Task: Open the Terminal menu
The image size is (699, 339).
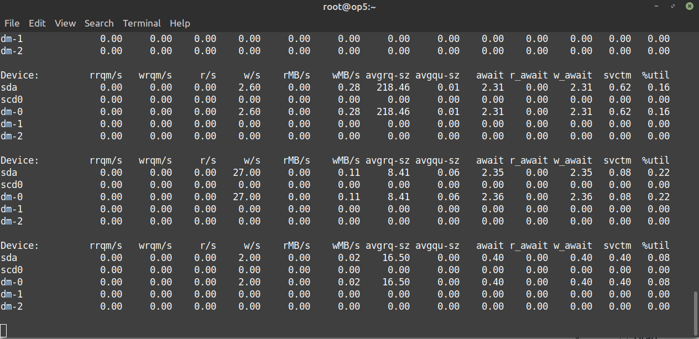Action: [142, 23]
